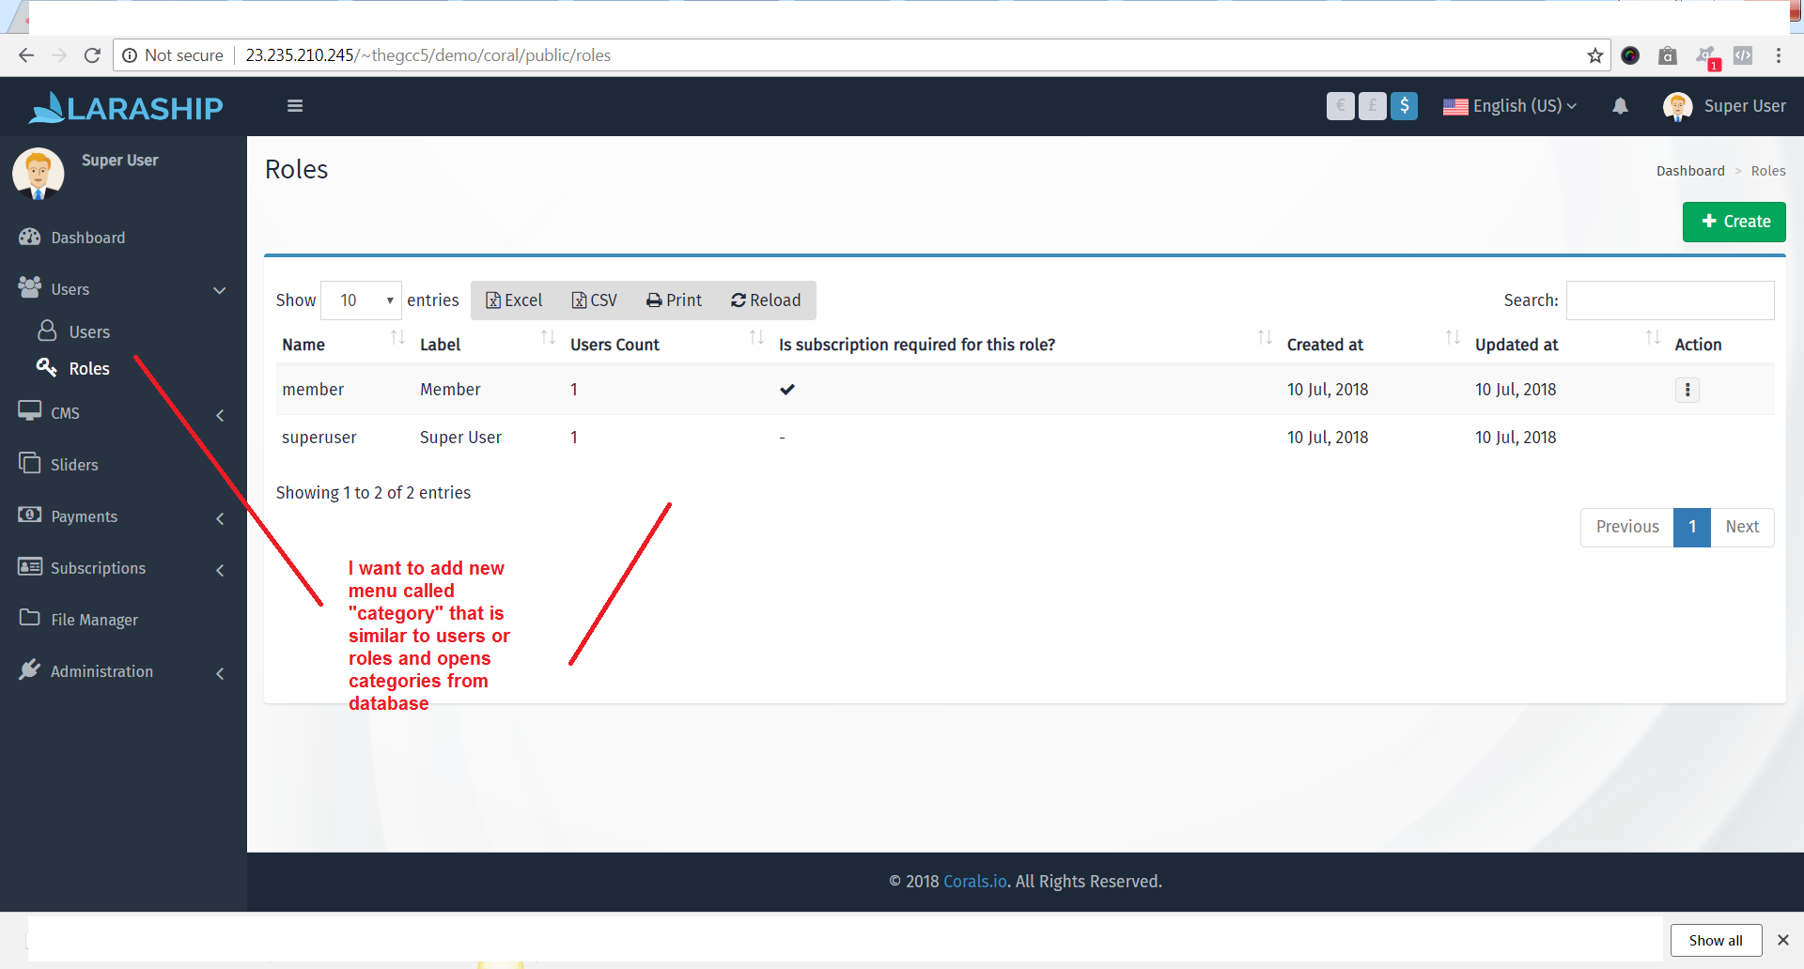Click the Super User avatar in header
This screenshot has height=969, width=1804.
(x=1677, y=106)
